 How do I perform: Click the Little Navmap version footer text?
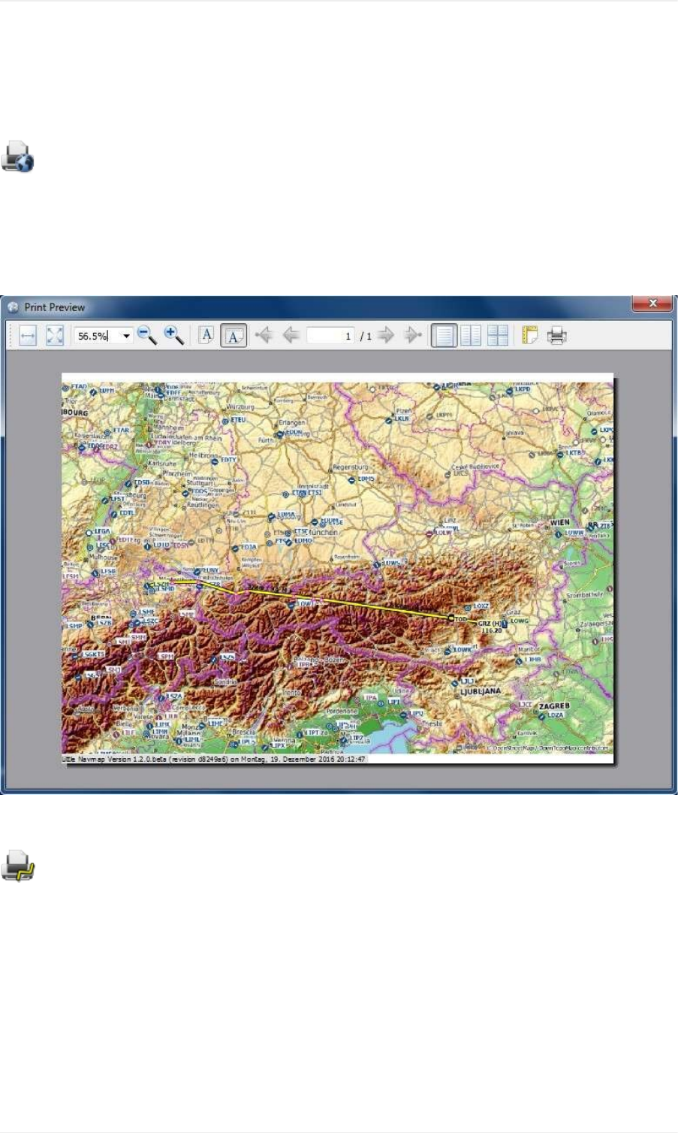pos(214,759)
